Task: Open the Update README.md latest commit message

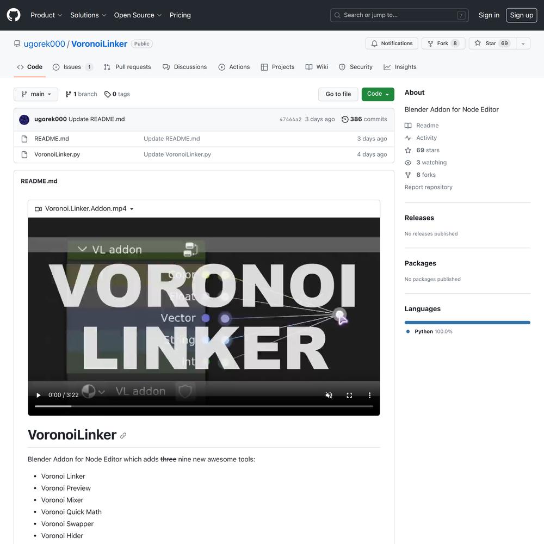Action: tap(96, 119)
